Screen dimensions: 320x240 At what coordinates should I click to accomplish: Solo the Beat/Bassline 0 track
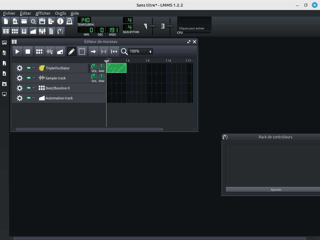tap(34, 88)
